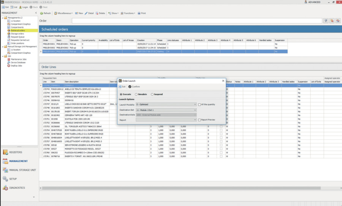Open the Registers section icon
Screen dimensions: 342x206
click(x=5, y=152)
